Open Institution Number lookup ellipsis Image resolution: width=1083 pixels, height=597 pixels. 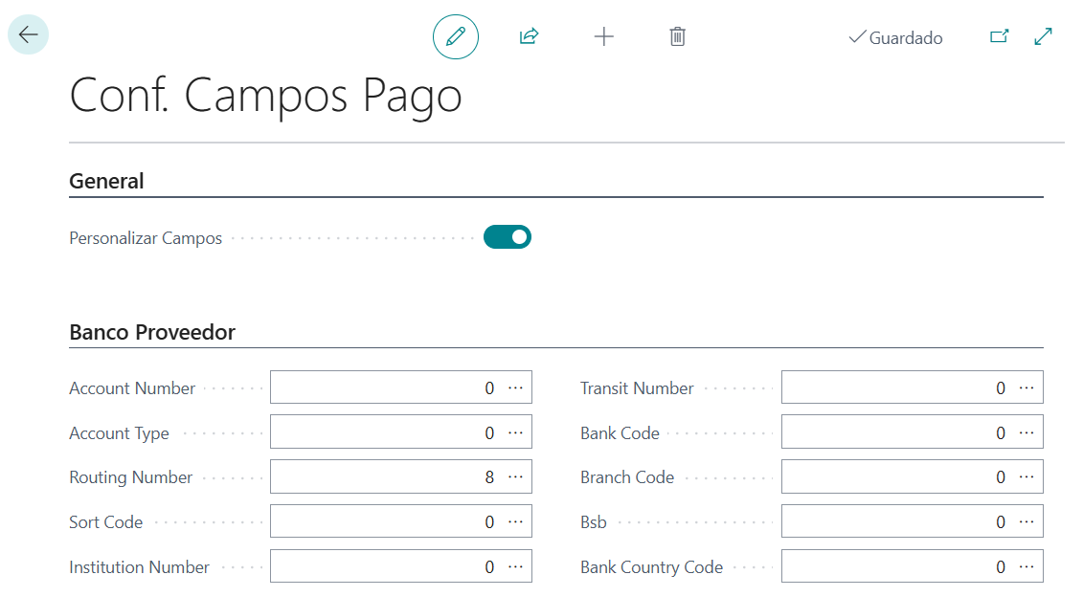516,566
